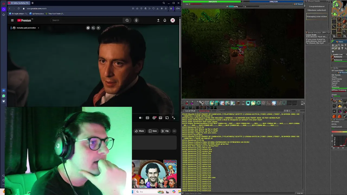Open the Işık Yanlısı.docx bookmark
The height and width of the screenshot is (195, 347).
(x=37, y=14)
